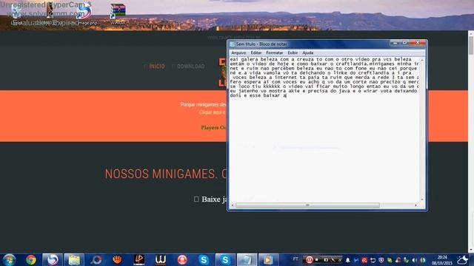Click Notepad horizontal scroll left arrow
This screenshot has width=474, height=266.
(x=232, y=205)
